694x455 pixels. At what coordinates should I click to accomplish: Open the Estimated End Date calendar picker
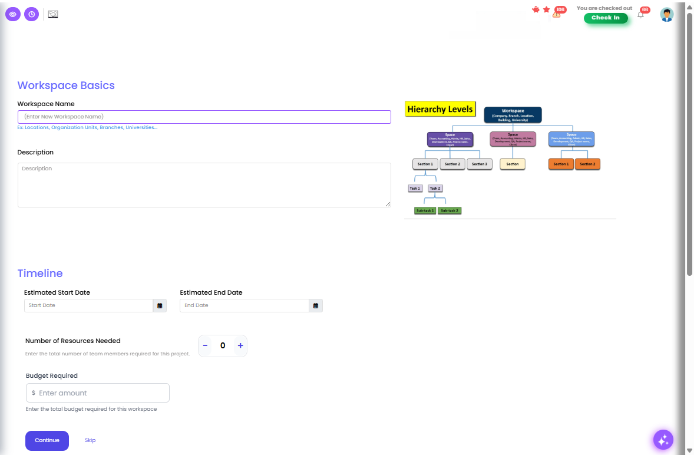316,305
